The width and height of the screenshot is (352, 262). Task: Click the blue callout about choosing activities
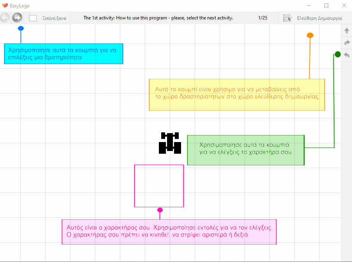[x=63, y=54]
